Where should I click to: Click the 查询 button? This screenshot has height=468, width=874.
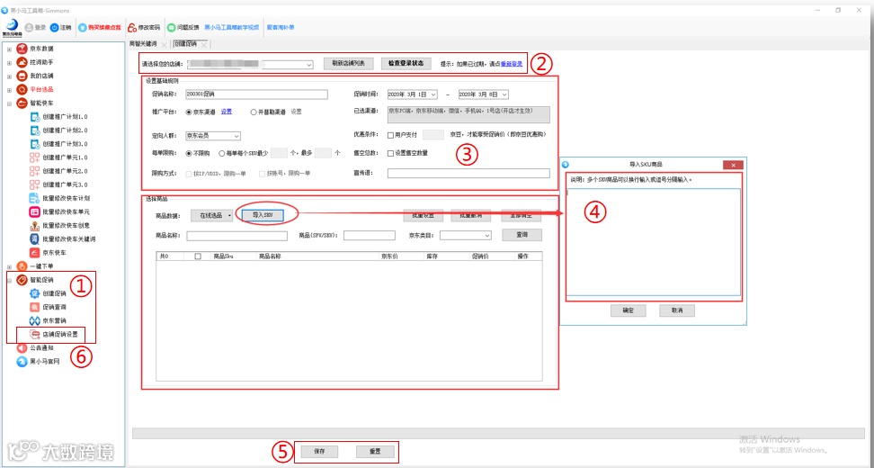point(522,235)
